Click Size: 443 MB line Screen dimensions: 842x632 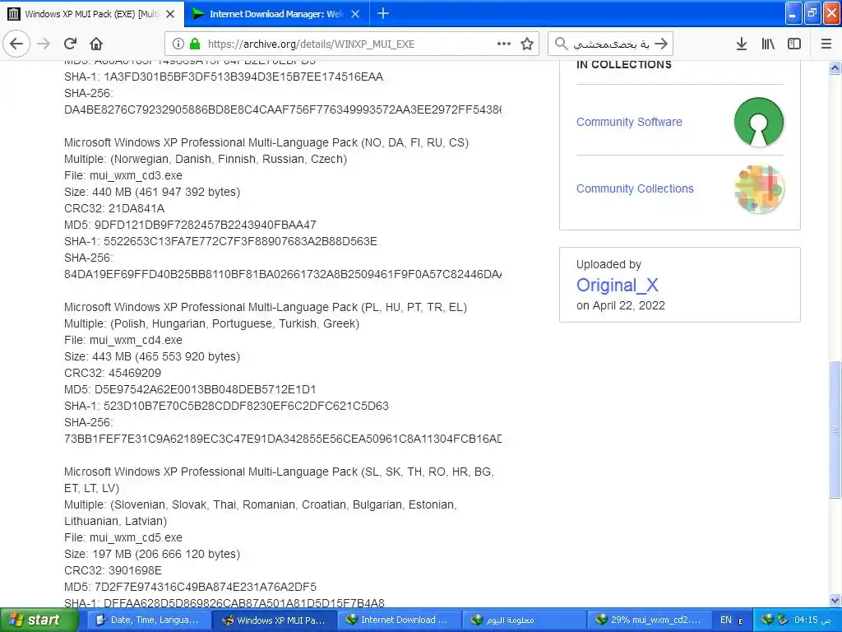(x=152, y=356)
